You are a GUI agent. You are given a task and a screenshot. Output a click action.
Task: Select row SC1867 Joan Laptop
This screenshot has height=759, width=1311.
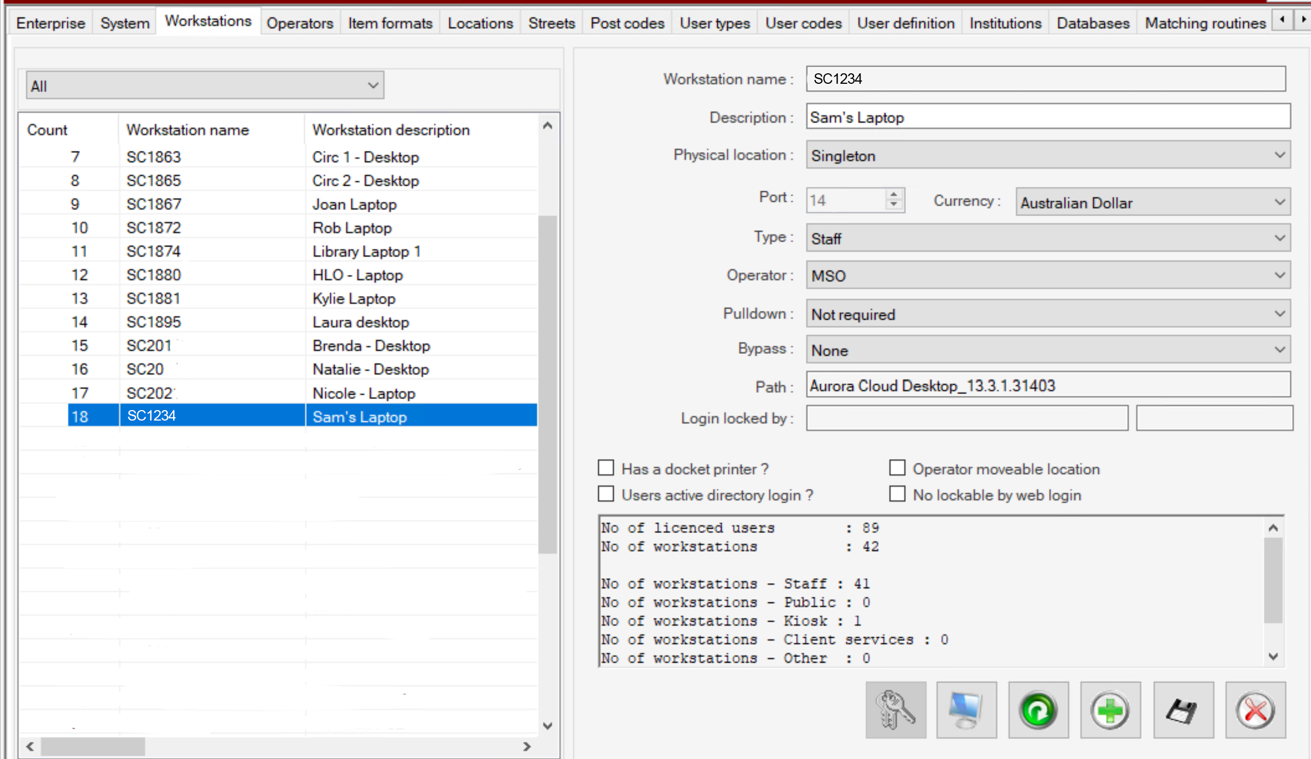click(278, 204)
